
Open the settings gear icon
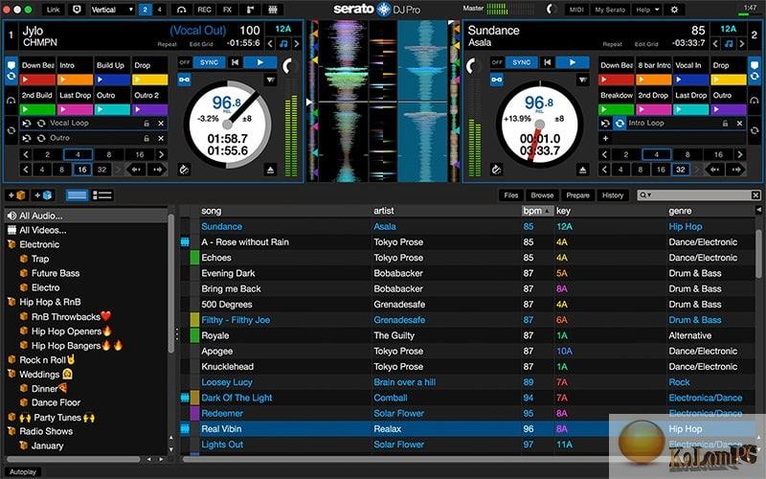674,10
